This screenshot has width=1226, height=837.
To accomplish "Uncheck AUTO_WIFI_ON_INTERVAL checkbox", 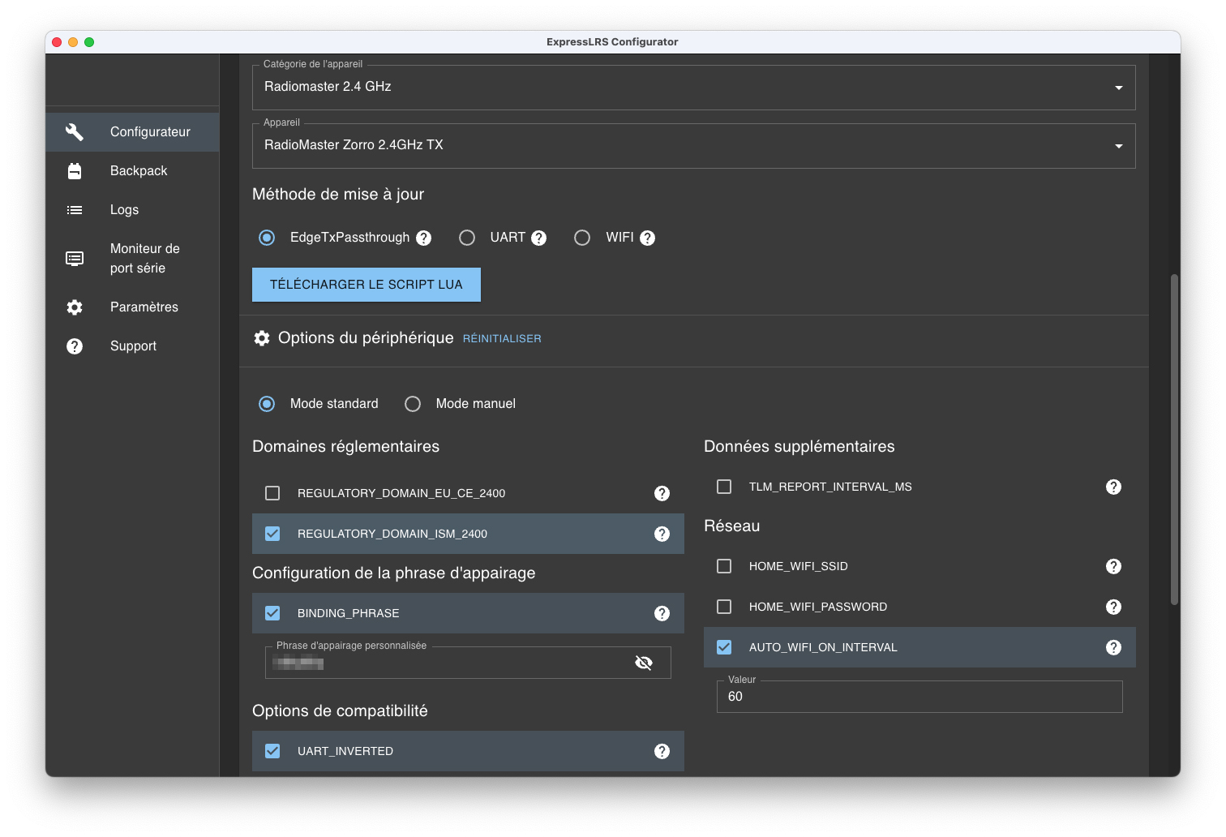I will pyautogui.click(x=724, y=647).
